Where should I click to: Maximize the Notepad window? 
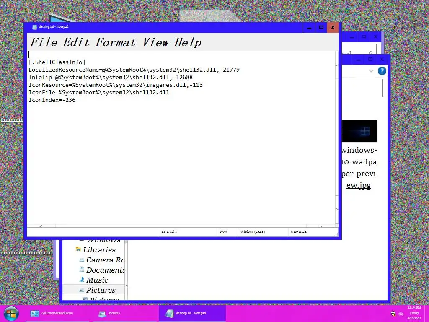click(321, 27)
